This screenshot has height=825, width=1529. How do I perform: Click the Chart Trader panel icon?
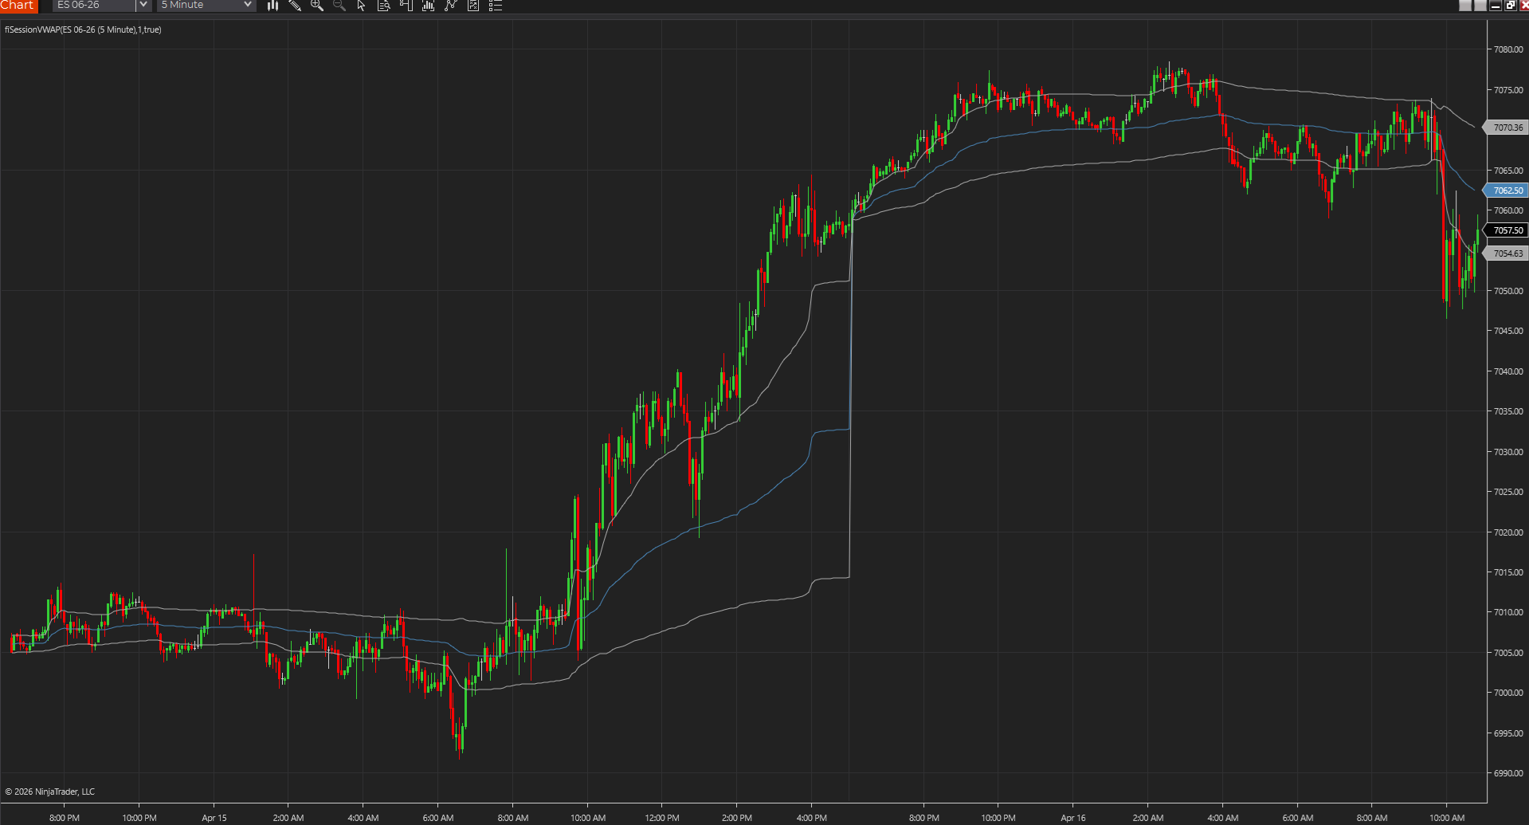(406, 6)
